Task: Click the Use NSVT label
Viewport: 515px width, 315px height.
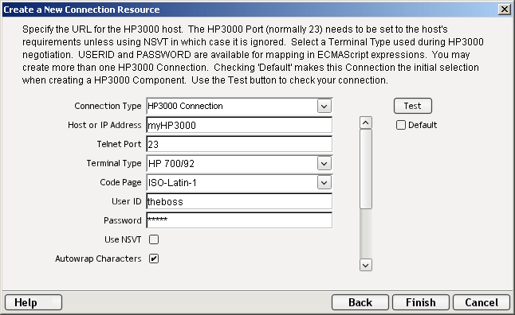Action: click(123, 239)
